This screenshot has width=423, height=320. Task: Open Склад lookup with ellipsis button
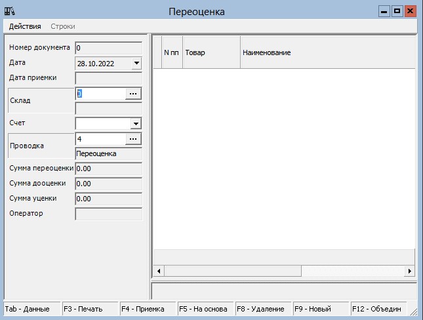tap(133, 94)
